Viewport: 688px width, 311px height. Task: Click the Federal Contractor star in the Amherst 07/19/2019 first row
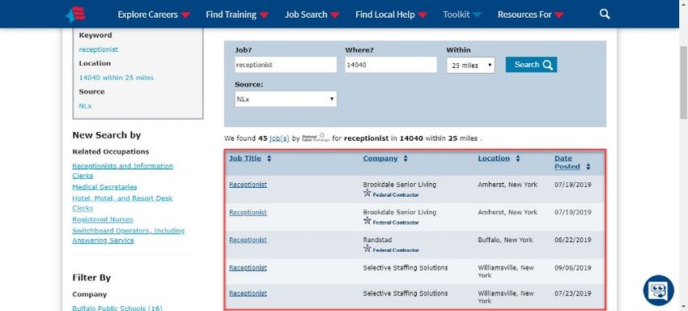coord(367,193)
